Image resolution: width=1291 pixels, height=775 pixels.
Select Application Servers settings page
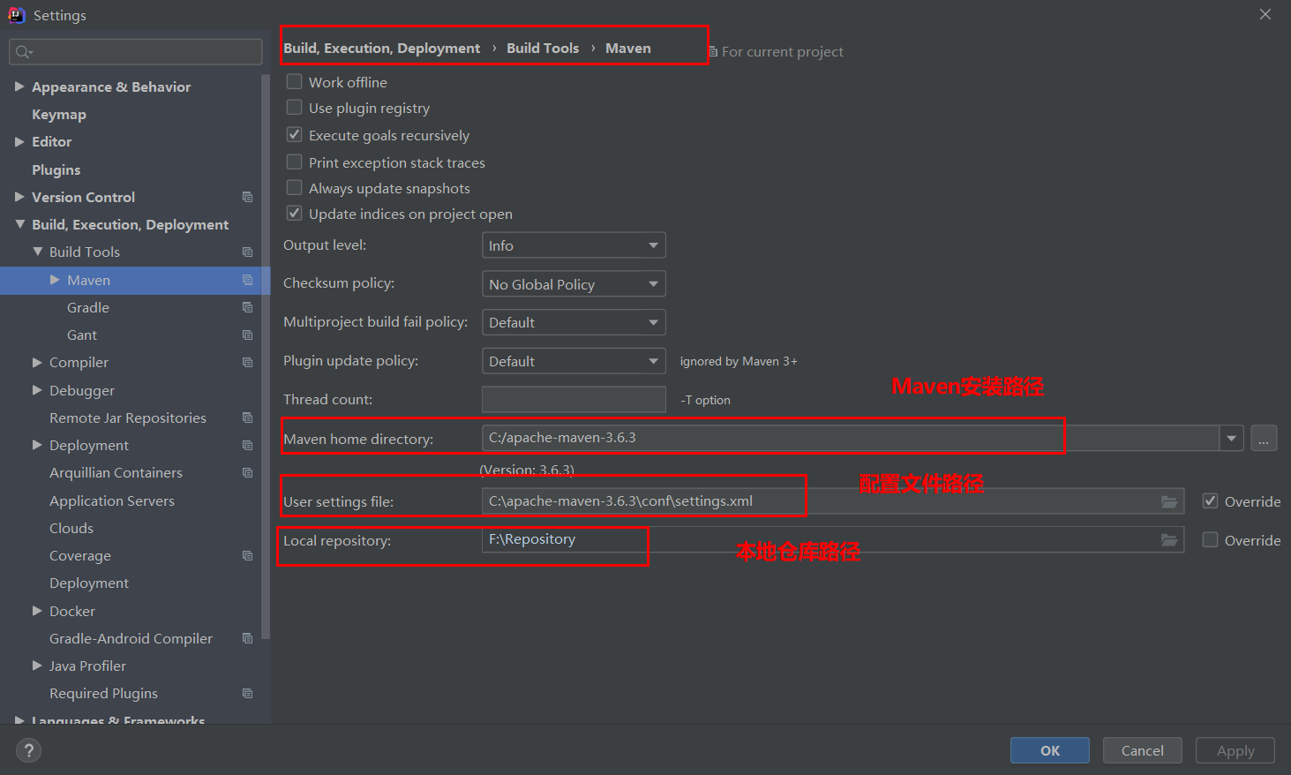click(x=112, y=500)
